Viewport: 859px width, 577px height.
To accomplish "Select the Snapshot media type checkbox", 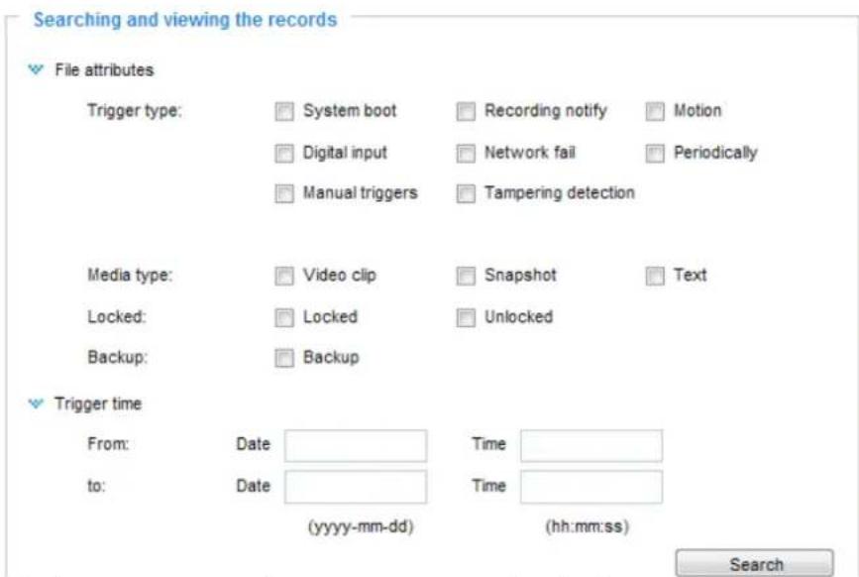I will [x=466, y=276].
